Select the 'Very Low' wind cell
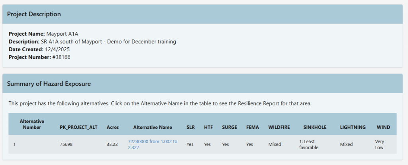The width and height of the screenshot is (408, 165). coord(380,144)
